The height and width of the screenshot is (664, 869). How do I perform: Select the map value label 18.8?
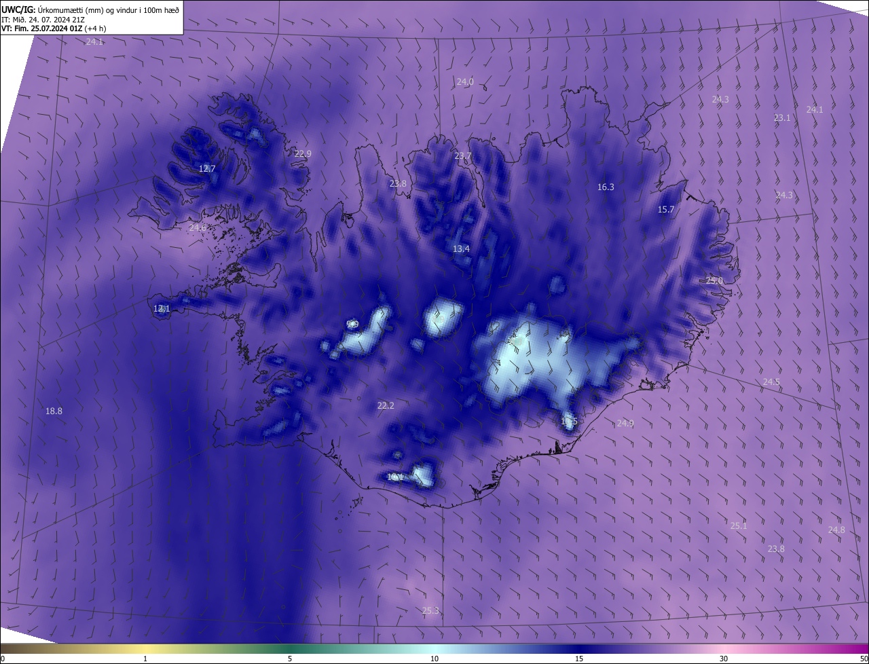tap(54, 411)
